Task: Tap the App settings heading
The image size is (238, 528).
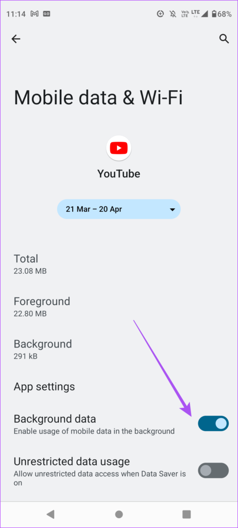Action: (44, 387)
